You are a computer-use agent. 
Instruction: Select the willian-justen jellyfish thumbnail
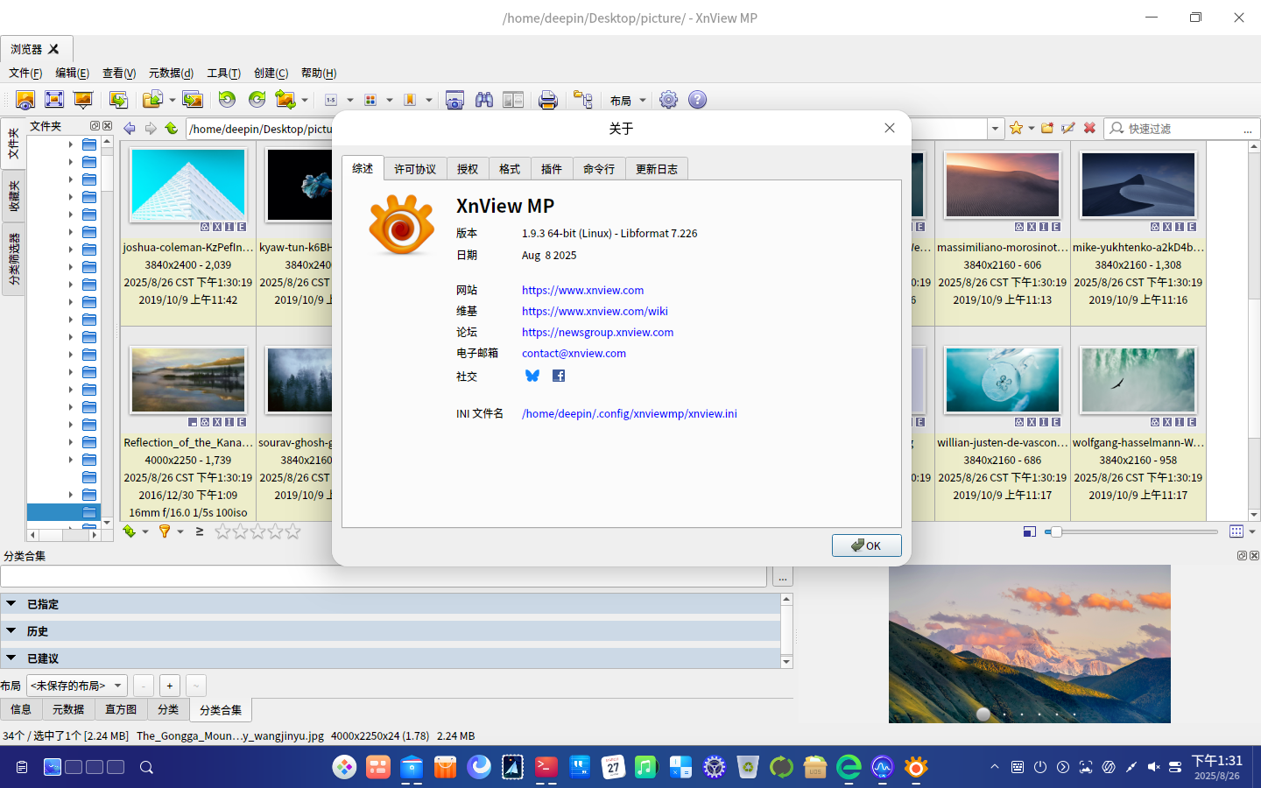[x=1003, y=380]
